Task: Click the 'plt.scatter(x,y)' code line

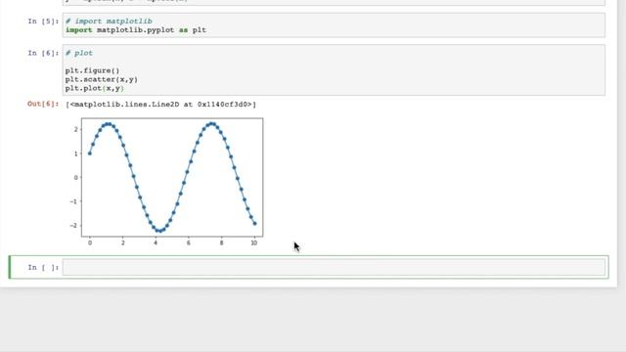Action: 102,79
